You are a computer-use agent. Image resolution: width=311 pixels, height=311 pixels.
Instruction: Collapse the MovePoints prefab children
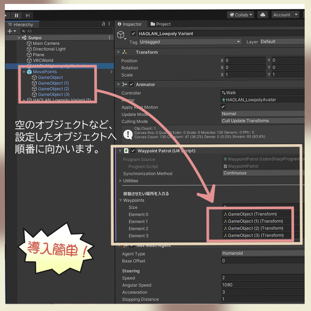[24, 72]
